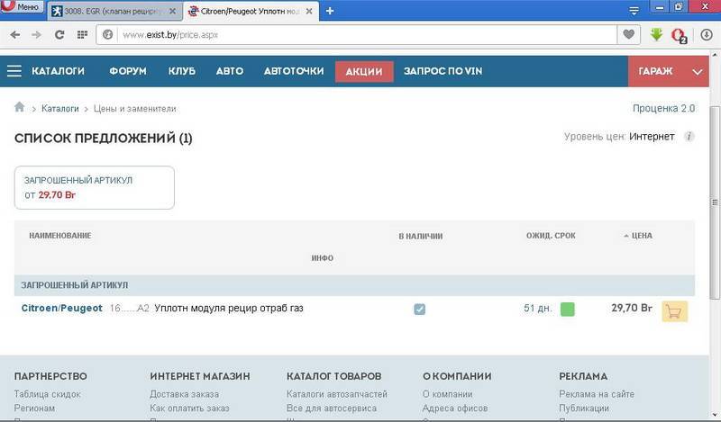Click the address bar with exist.by URL
The height and width of the screenshot is (422, 721).
point(360,35)
